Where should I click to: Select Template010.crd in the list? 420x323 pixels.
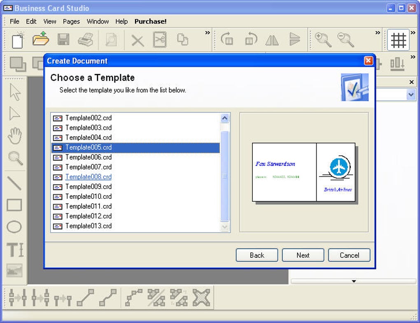pyautogui.click(x=135, y=196)
